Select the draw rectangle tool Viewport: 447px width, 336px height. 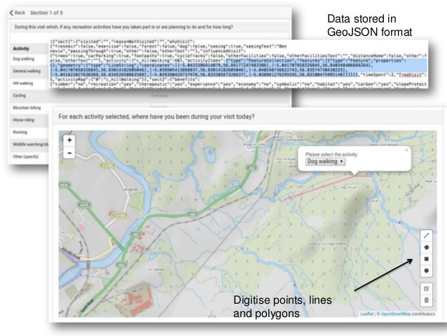(x=426, y=260)
